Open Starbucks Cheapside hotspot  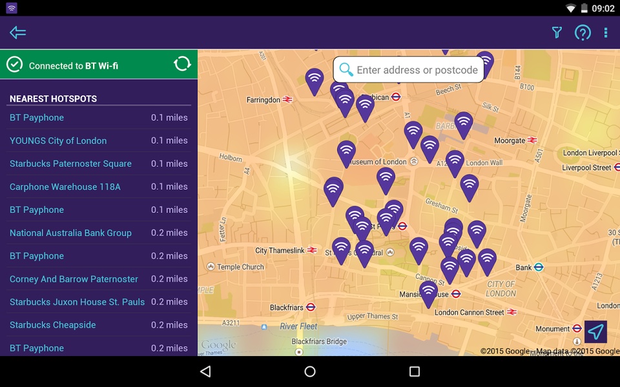pyautogui.click(x=98, y=325)
